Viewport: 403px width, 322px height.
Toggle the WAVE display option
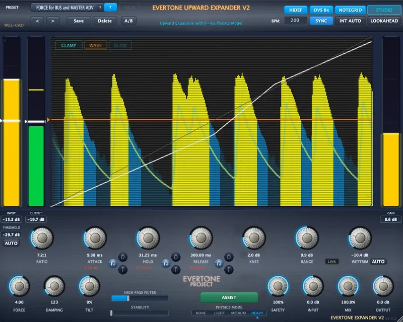tap(95, 45)
